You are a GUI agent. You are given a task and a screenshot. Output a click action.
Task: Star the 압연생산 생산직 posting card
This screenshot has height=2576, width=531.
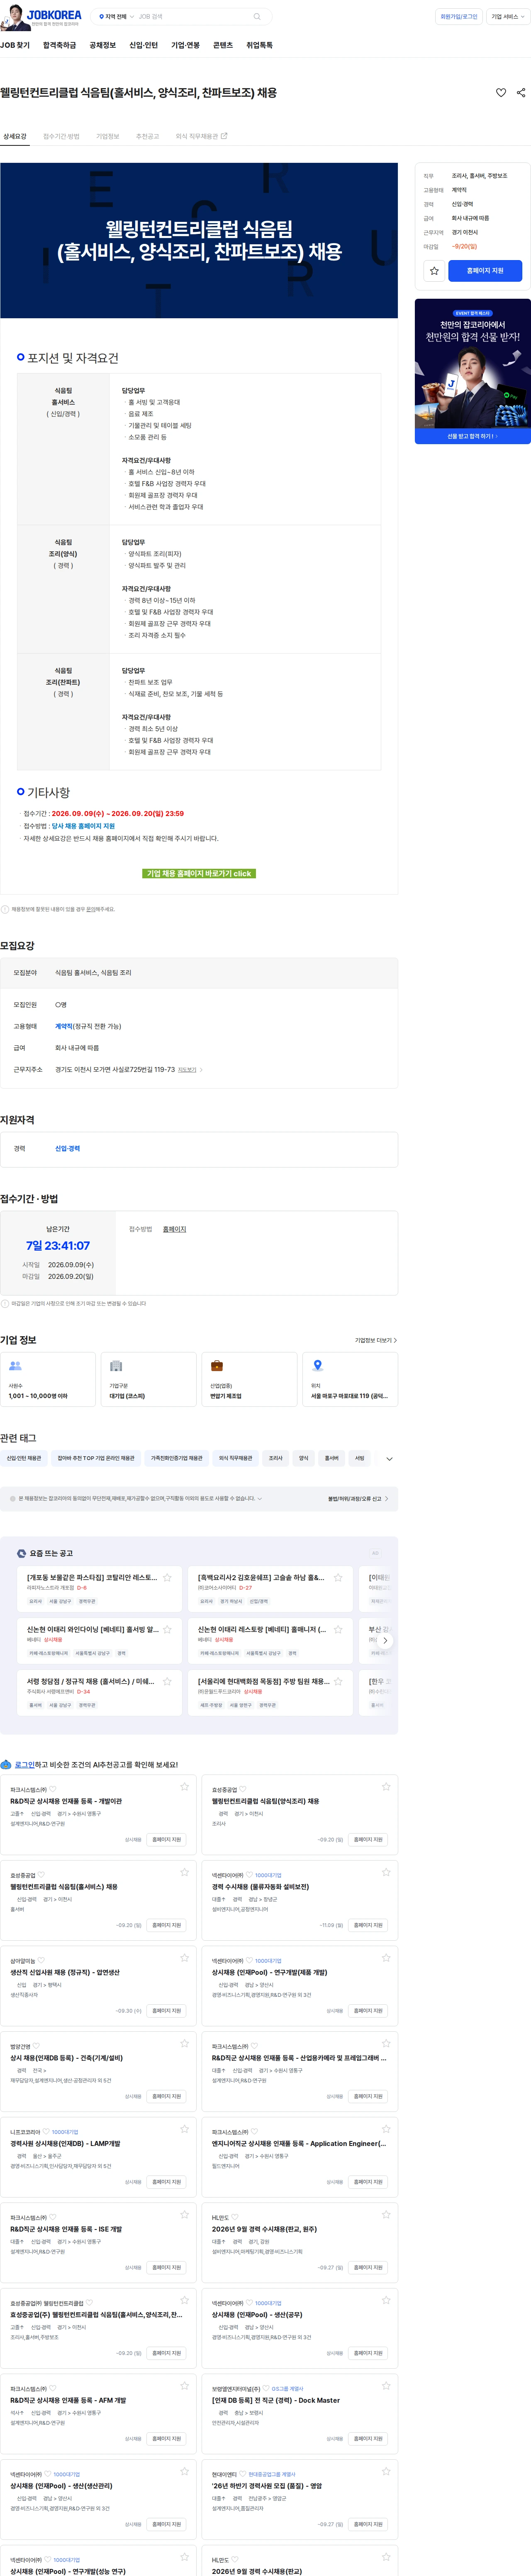click(185, 1958)
